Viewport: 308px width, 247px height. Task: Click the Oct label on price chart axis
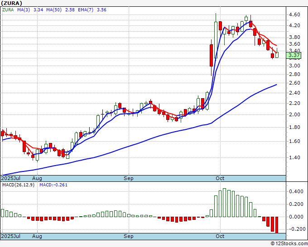[x=220, y=178]
